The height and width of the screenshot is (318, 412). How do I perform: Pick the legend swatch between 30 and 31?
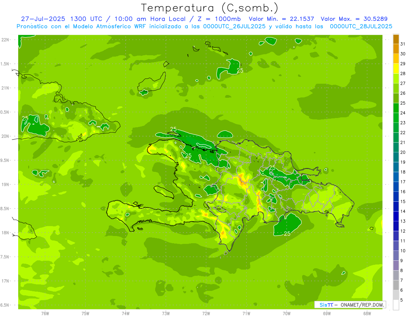pos(396,49)
